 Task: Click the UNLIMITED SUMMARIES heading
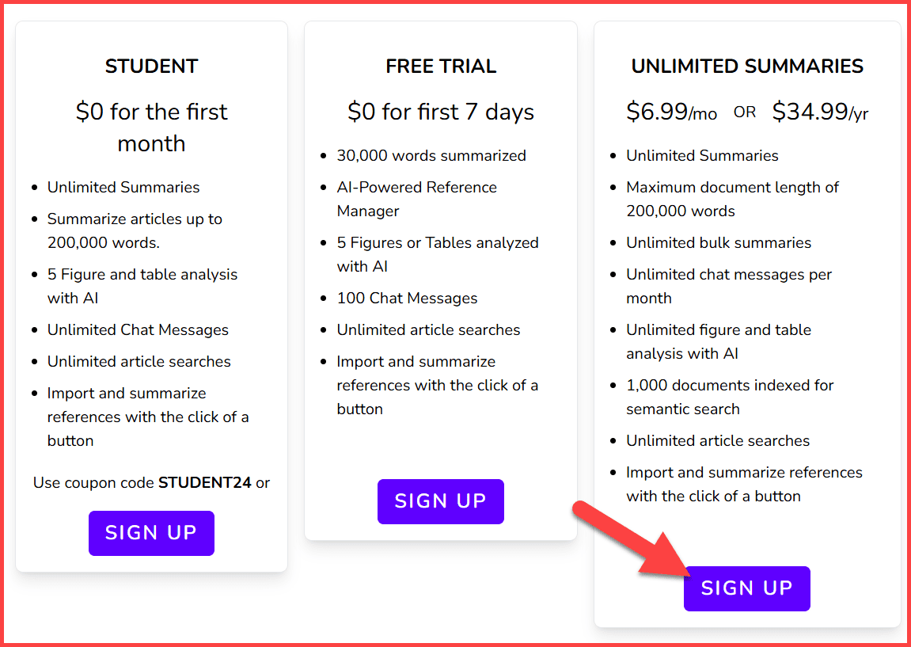tap(747, 67)
